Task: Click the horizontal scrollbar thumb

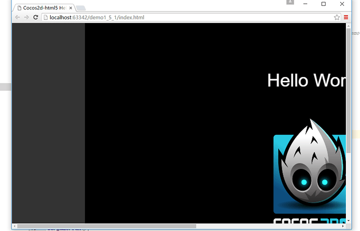Action: [x=107, y=226]
